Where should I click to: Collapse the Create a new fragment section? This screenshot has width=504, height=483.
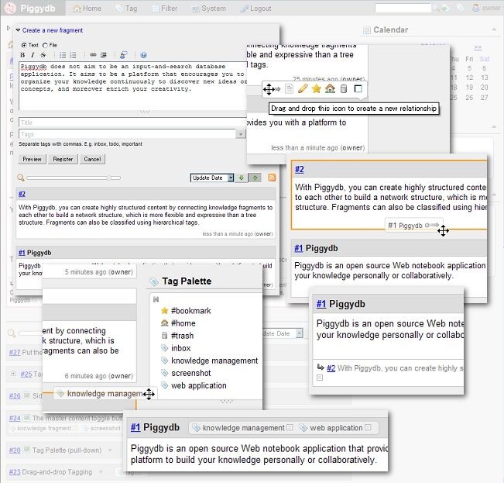[18, 30]
